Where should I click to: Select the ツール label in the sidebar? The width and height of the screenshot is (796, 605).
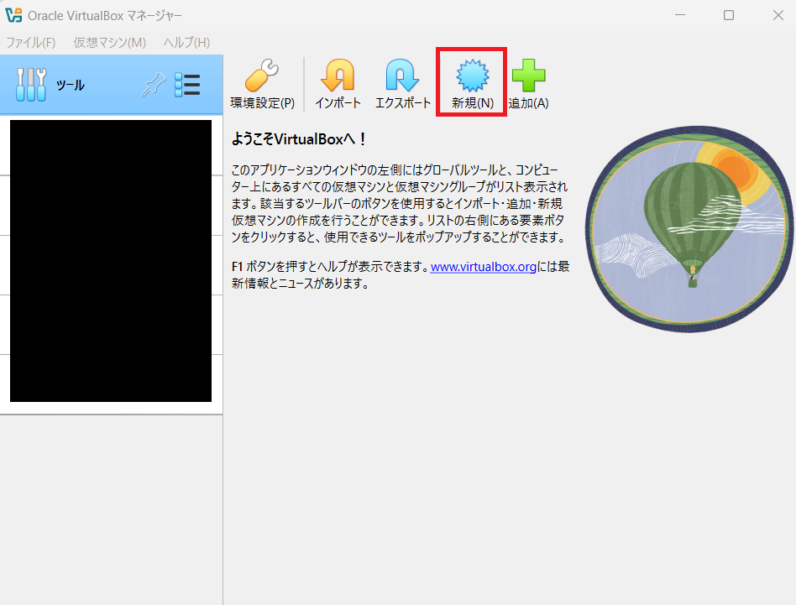pyautogui.click(x=71, y=86)
